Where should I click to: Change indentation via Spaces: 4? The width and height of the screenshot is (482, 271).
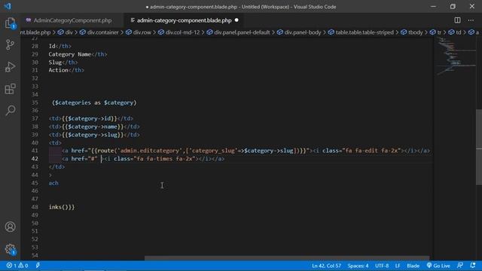[358, 266]
